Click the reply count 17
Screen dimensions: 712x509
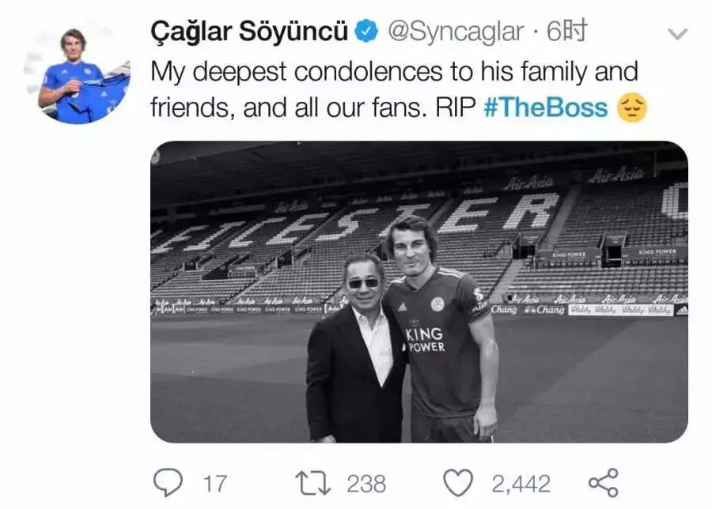pyautogui.click(x=214, y=483)
